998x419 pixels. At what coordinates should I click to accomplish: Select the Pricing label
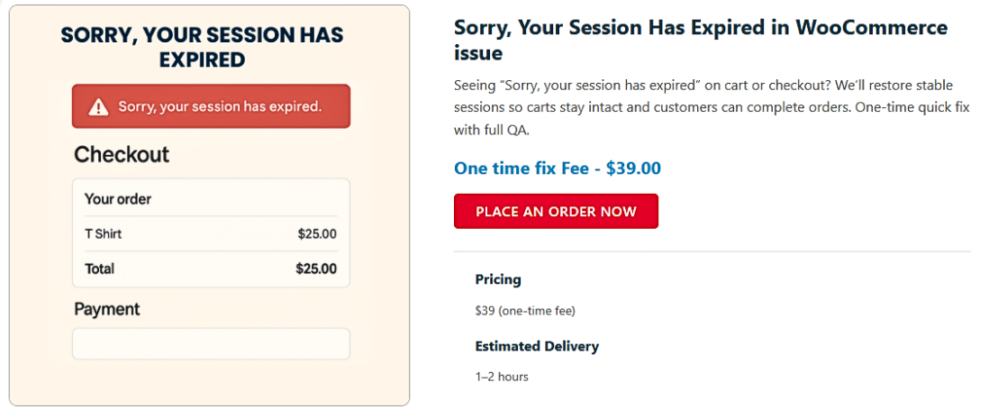[498, 279]
